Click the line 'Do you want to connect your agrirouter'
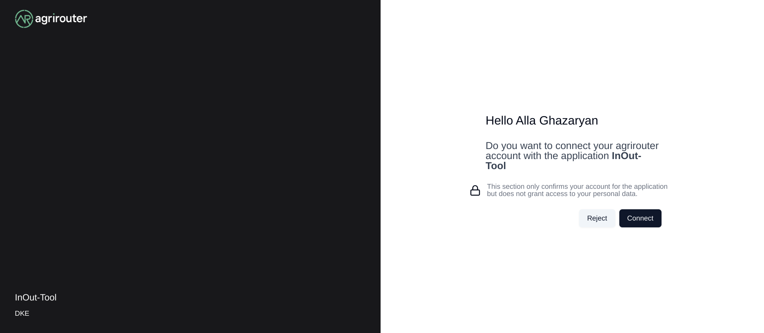 coord(572,146)
